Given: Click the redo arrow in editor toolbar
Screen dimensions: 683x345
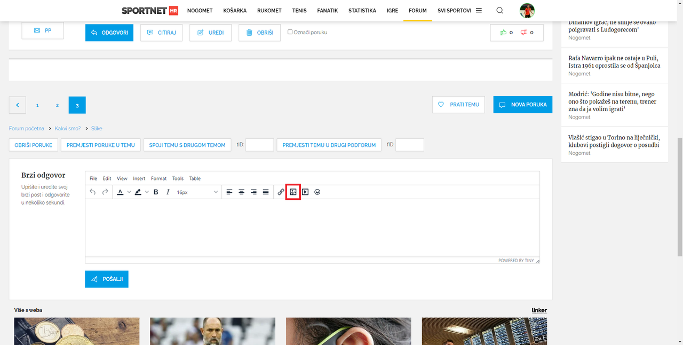Looking at the screenshot, I should coord(105,192).
